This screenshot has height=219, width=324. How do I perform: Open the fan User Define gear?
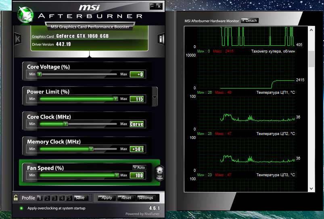[x=159, y=173]
